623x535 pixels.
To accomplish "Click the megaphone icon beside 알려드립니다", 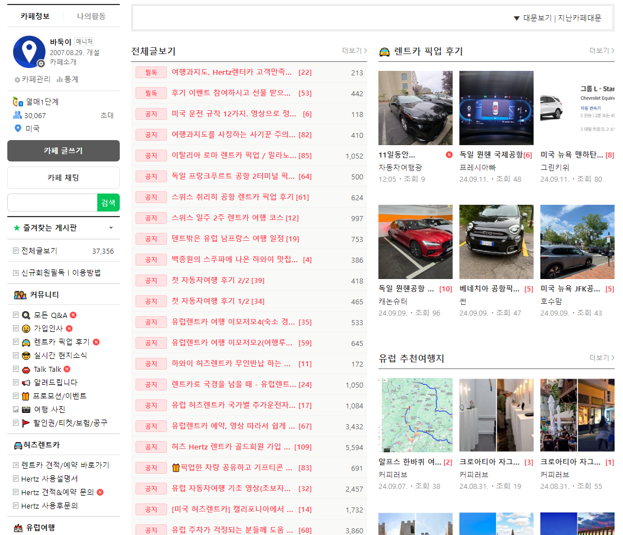I will click(x=26, y=383).
